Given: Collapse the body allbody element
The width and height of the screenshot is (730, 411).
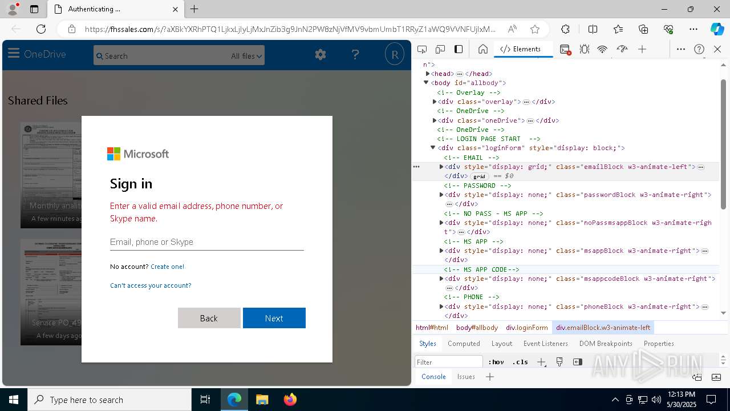Looking at the screenshot, I should 426,83.
